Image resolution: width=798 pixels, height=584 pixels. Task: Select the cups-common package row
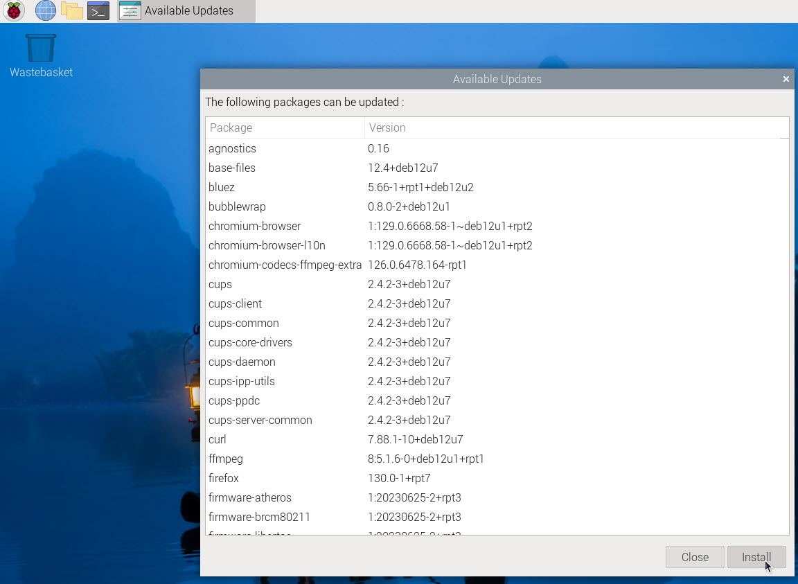[x=497, y=324]
